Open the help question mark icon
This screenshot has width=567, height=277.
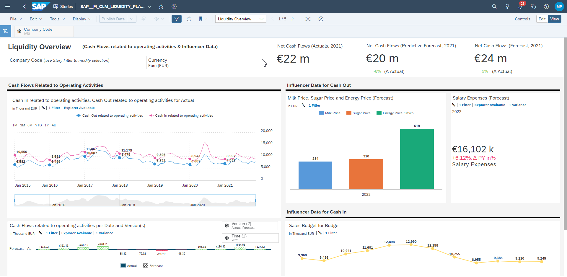point(546,6)
